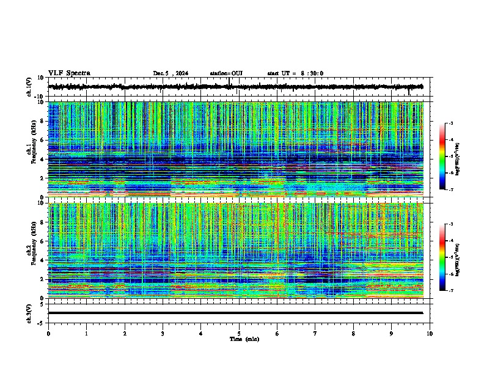Viewport: 484px width, 374px height.
Task: Click the date text 'Dec. 5, 2024'
Action: pyautogui.click(x=170, y=73)
